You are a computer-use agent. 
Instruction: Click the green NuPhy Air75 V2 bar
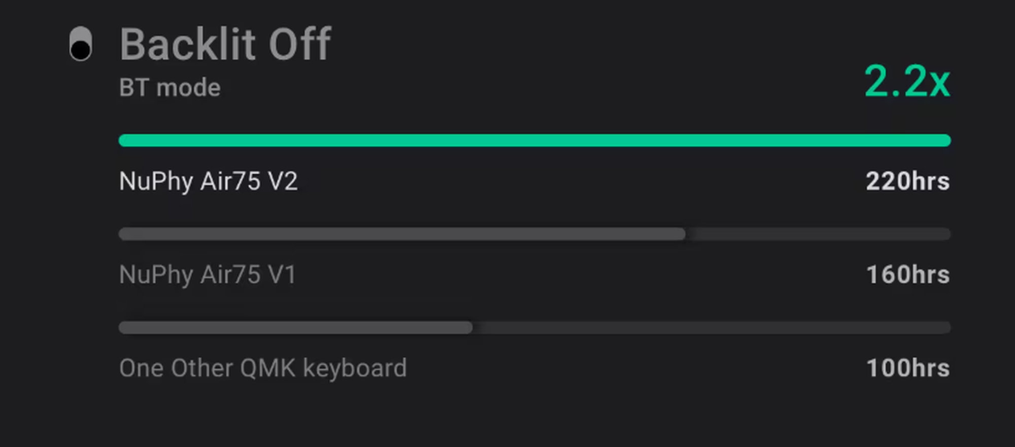point(534,140)
